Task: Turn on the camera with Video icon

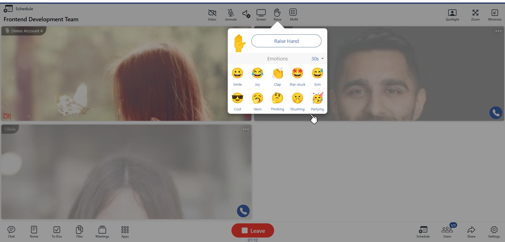Action: click(x=212, y=15)
